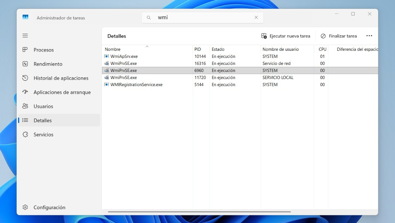395x223 pixels.
Task: Click the Finalizar tarea button
Action: coord(338,36)
